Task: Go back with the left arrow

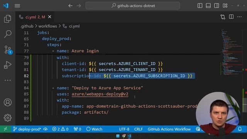Action: coord(70,6)
